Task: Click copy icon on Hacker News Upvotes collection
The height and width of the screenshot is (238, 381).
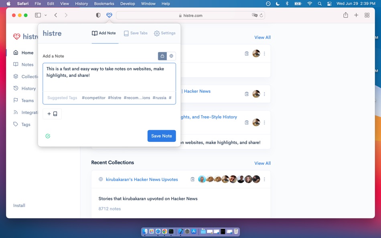Action: 193,179
